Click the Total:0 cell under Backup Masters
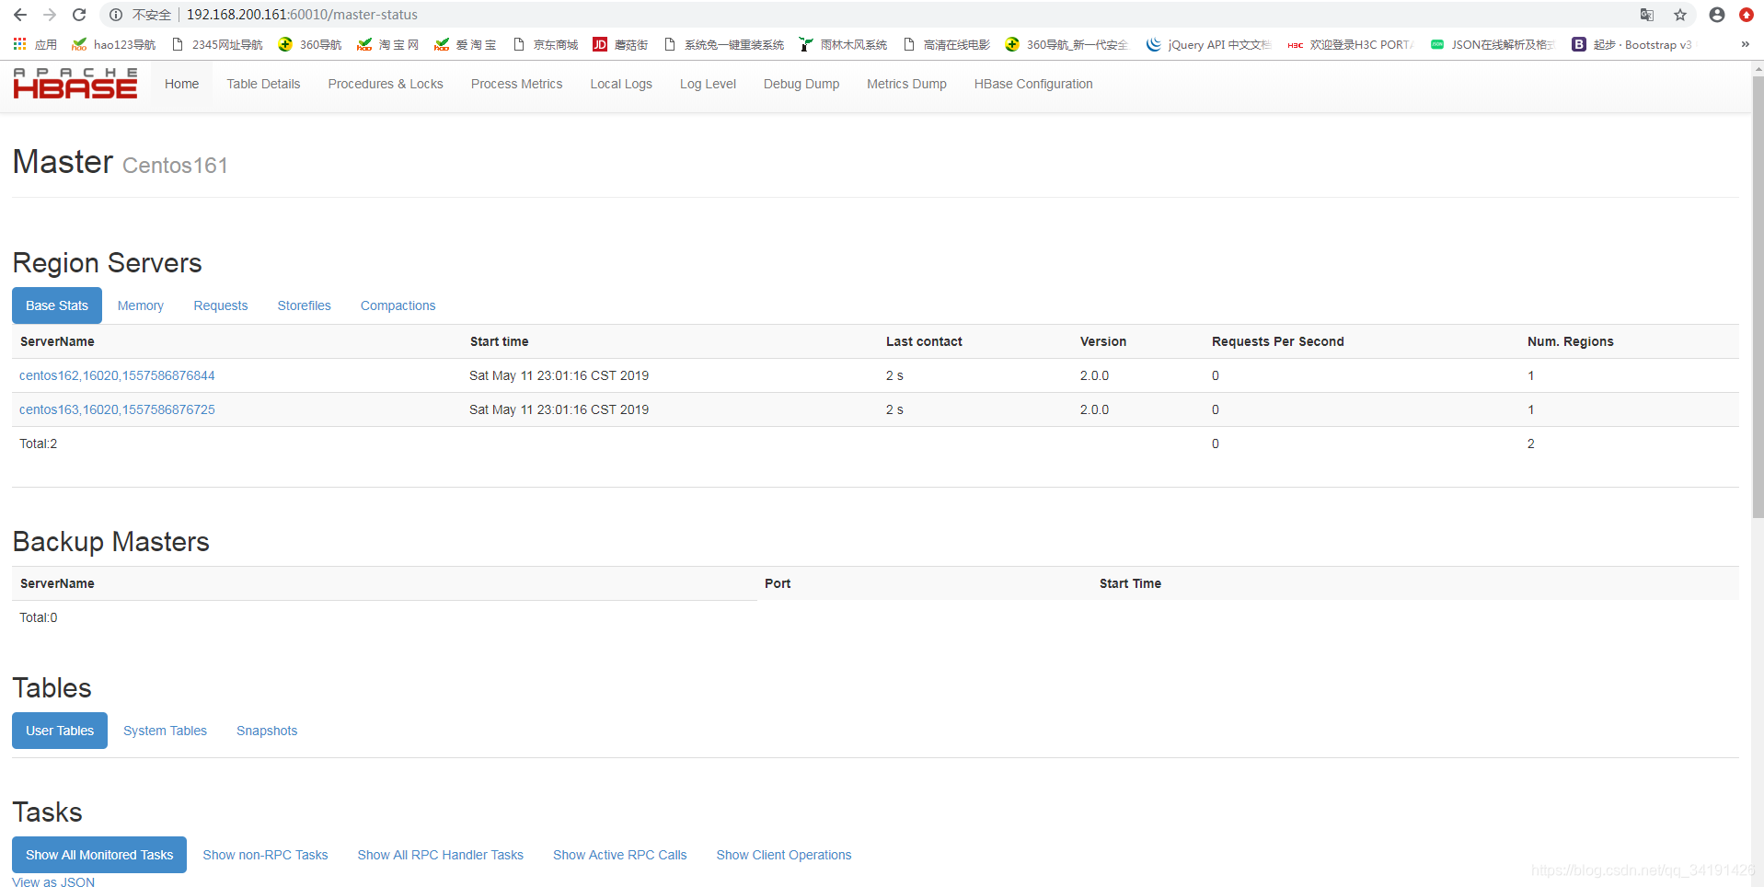This screenshot has height=887, width=1764. 39,617
